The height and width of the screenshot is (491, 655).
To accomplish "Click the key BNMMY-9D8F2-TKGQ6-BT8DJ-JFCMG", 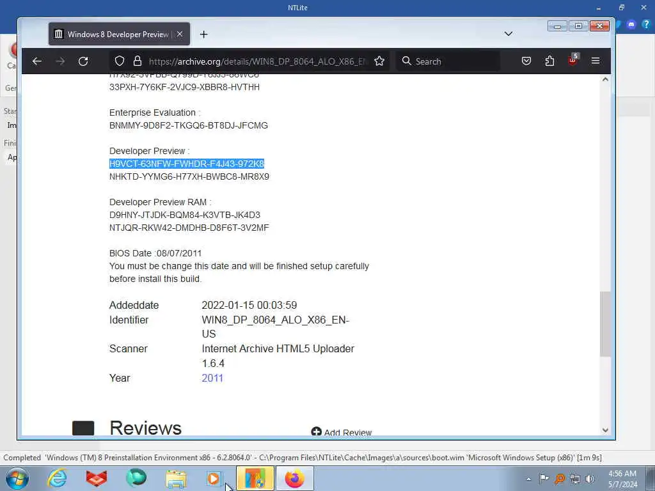I will coord(189,125).
